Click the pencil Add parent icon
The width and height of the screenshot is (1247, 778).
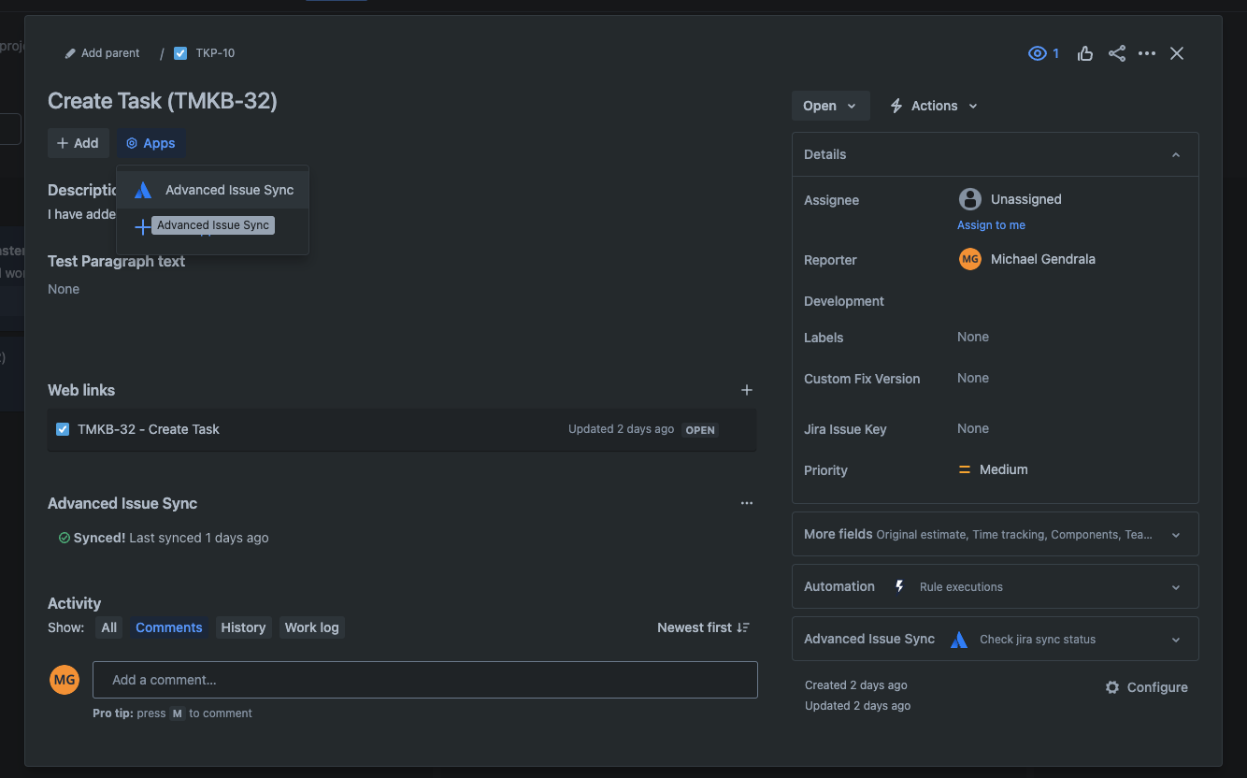pos(70,53)
